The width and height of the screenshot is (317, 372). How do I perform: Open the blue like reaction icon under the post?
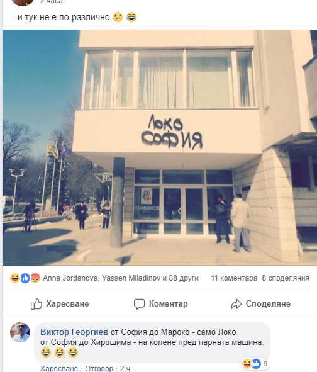click(x=25, y=278)
